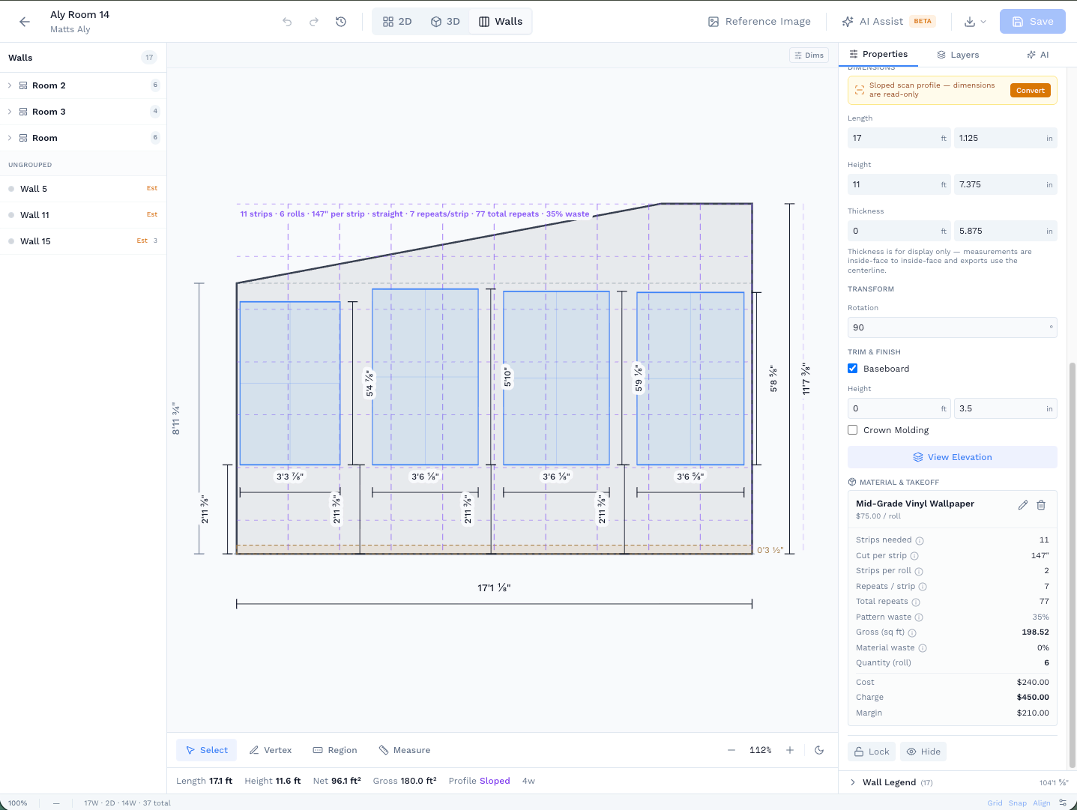
Task: Toggle Grid in the status bar
Action: (995, 803)
